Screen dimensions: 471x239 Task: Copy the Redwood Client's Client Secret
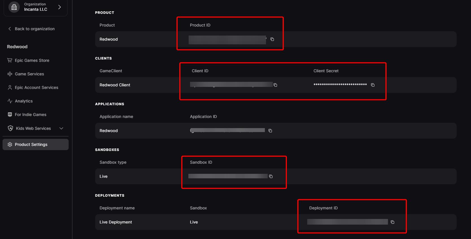pyautogui.click(x=373, y=85)
